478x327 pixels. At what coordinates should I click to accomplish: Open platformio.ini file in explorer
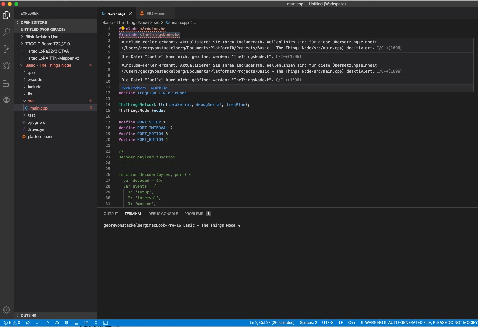[x=40, y=136]
